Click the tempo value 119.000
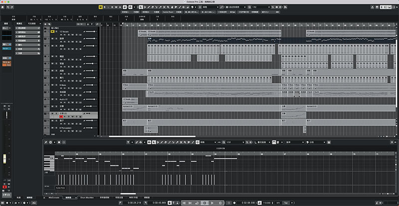 [x=268, y=203]
